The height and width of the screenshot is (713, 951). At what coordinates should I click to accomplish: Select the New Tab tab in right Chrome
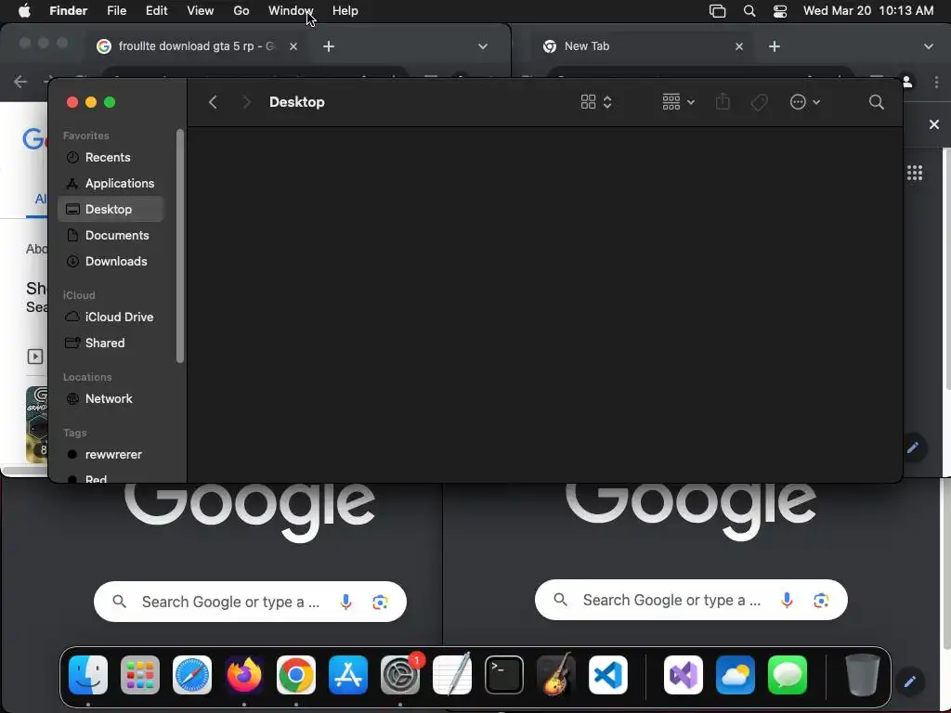[x=644, y=46]
